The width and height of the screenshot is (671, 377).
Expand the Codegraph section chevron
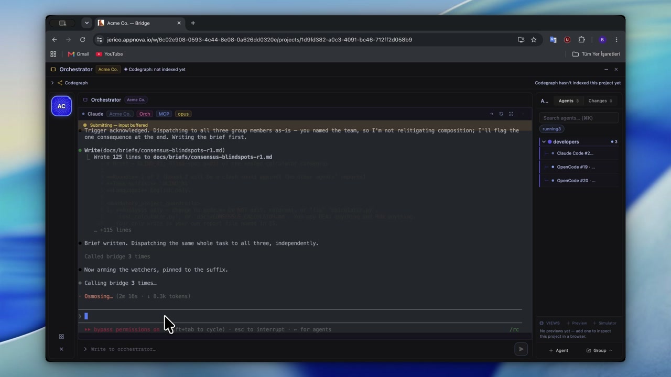52,83
